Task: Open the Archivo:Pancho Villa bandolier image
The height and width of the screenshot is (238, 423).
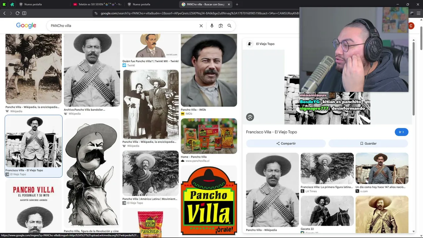Action: pyautogui.click(x=92, y=70)
